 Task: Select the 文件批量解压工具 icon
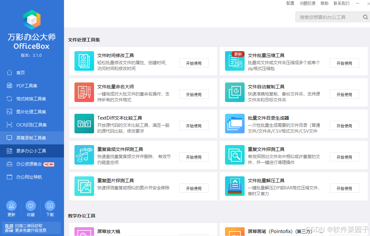235,186
